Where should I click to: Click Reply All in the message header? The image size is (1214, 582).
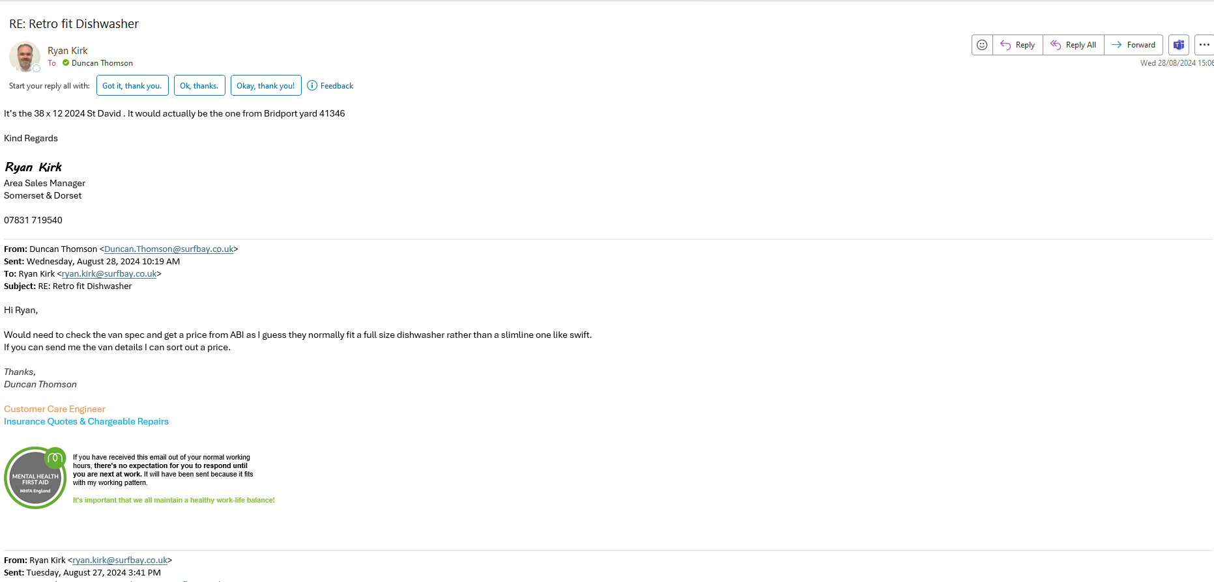click(1073, 45)
